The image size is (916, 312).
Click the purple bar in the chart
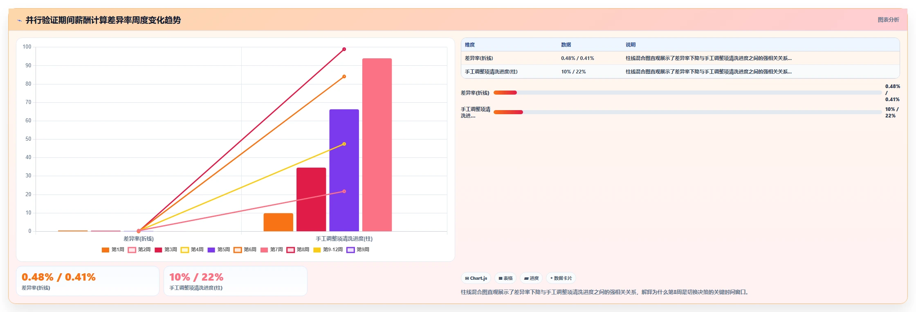tap(344, 170)
